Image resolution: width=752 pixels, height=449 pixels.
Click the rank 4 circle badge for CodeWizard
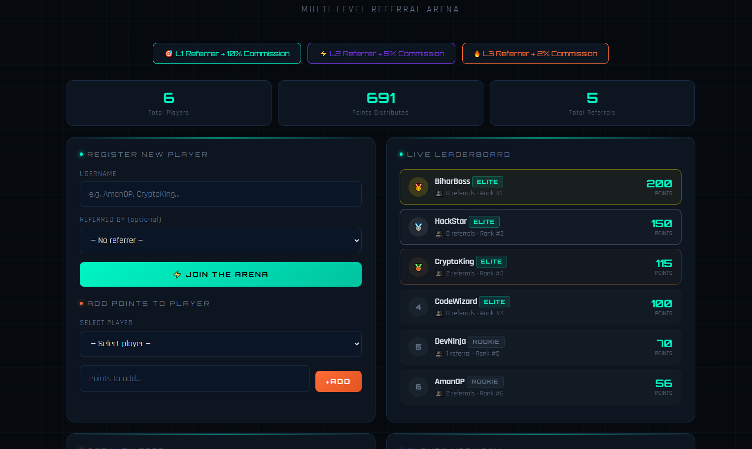418,307
